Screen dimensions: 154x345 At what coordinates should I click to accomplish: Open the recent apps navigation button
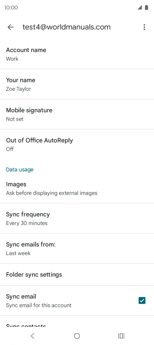click(121, 336)
